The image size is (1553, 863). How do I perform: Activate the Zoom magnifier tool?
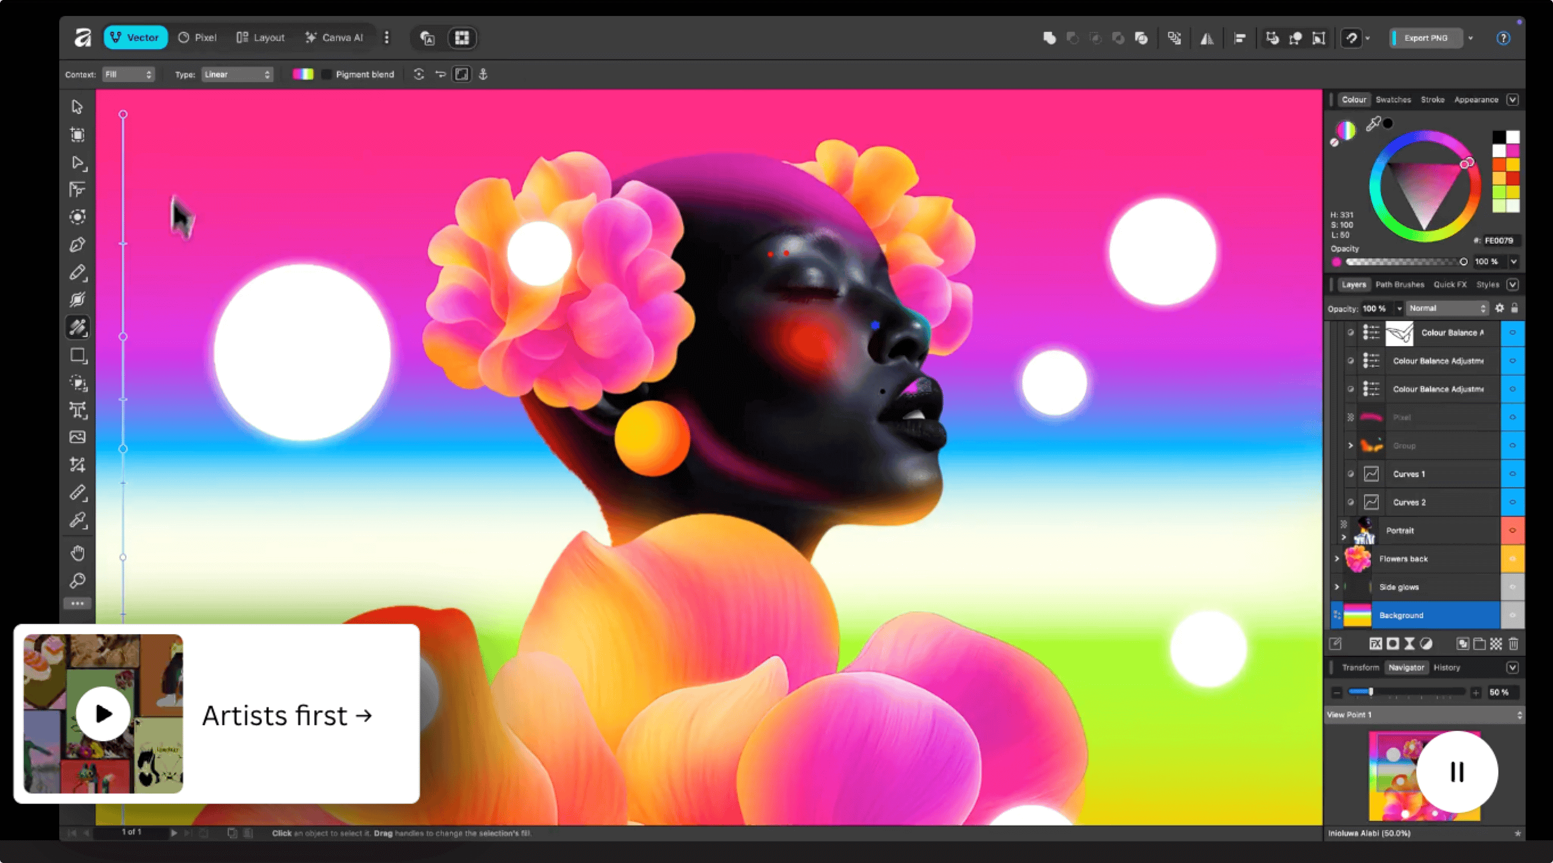(77, 580)
